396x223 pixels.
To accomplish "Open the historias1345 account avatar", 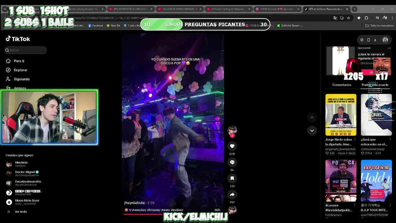I will click(9, 193).
